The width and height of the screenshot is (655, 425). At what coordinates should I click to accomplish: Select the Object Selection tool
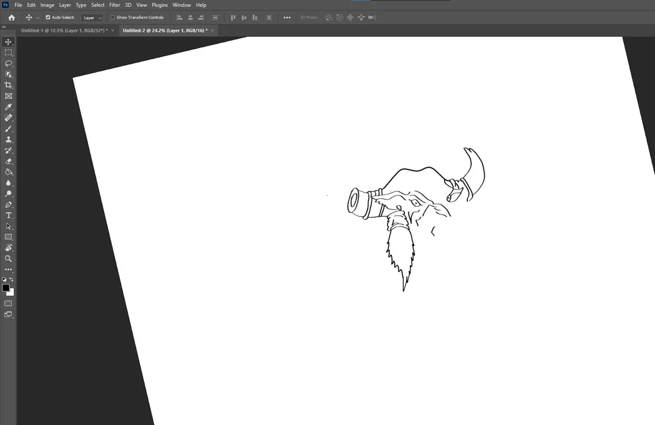pos(8,74)
